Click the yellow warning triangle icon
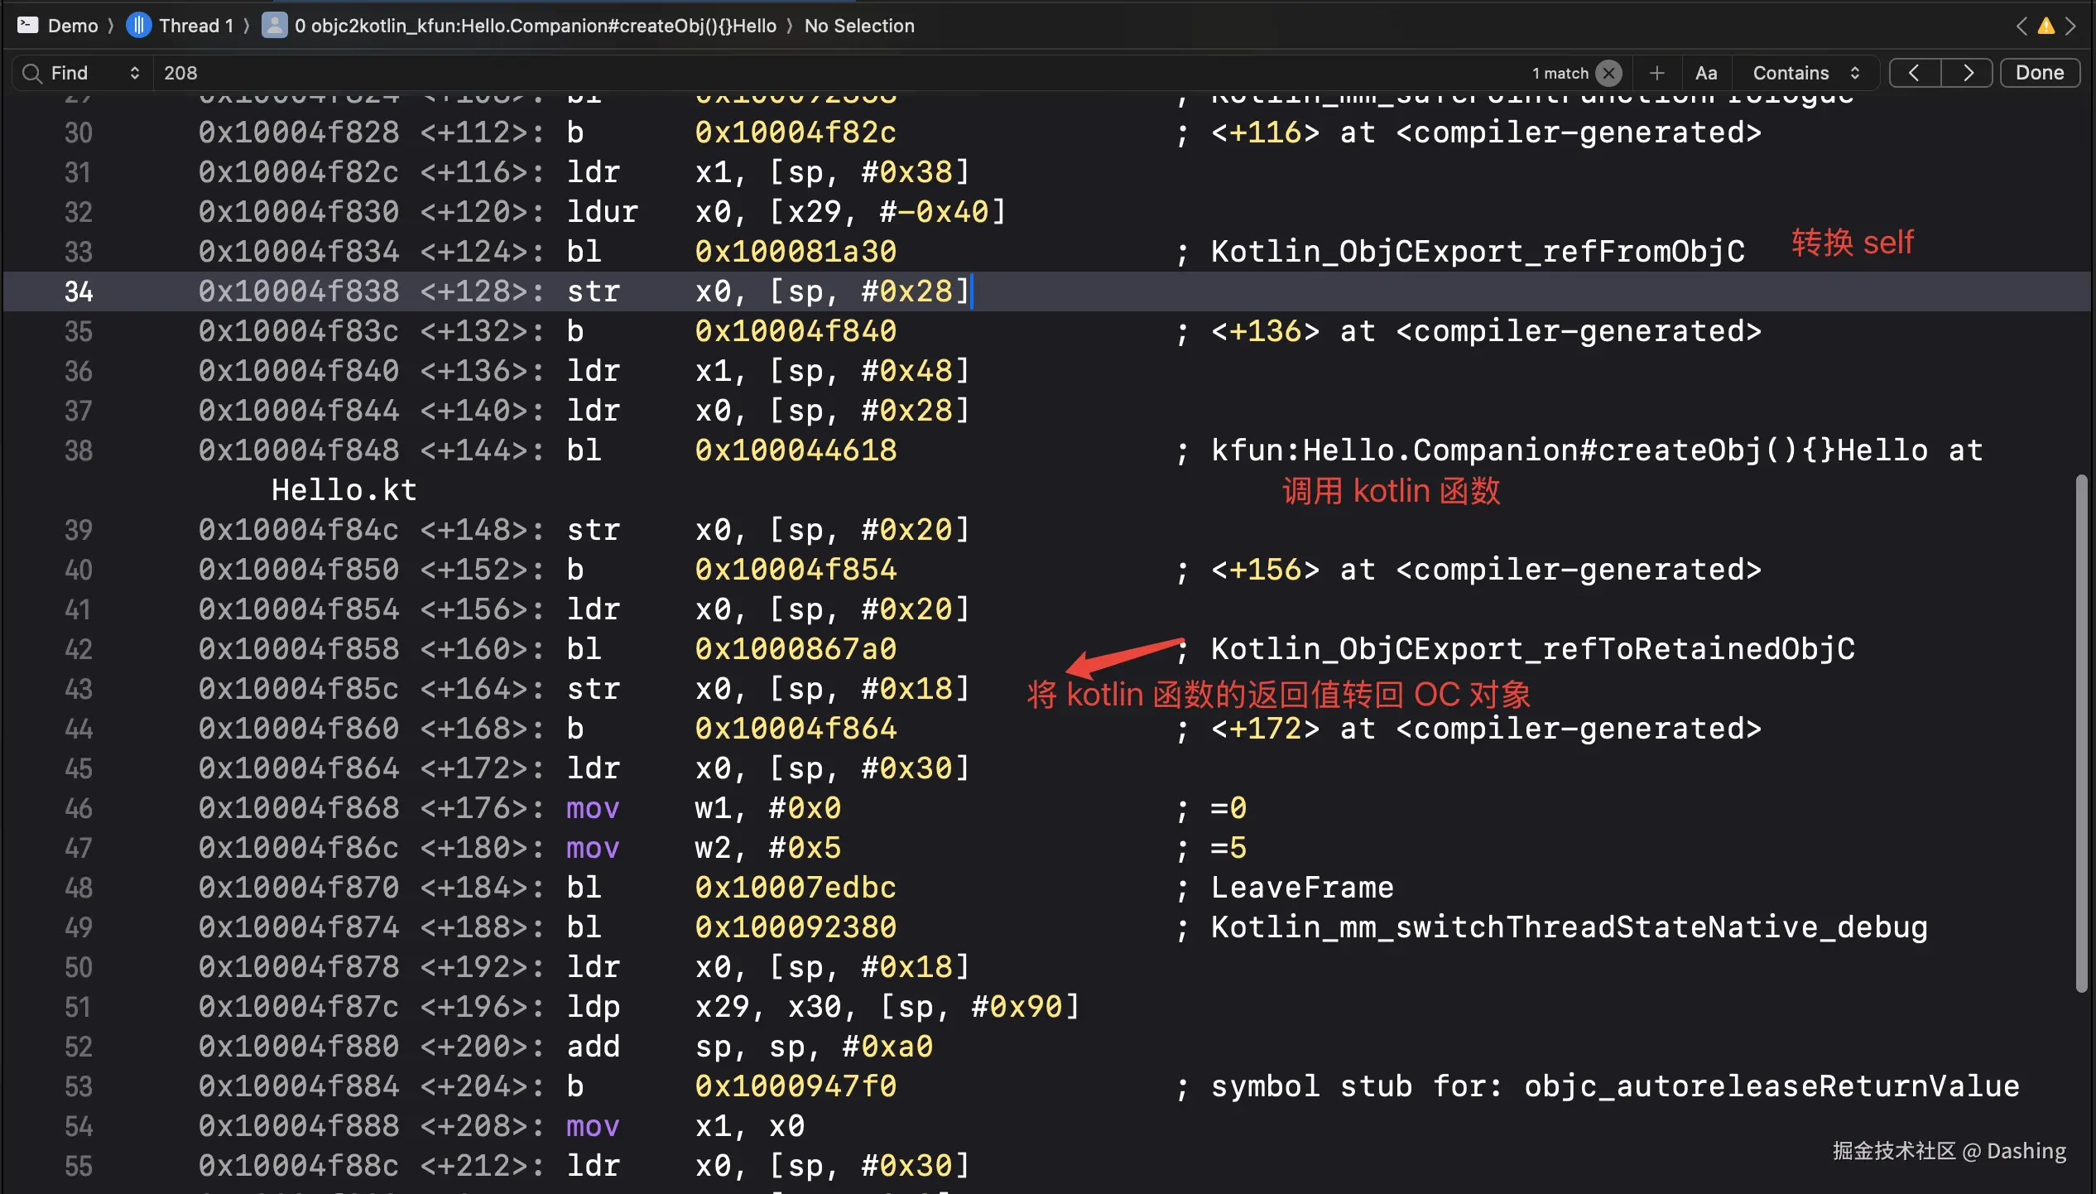 tap(2046, 26)
